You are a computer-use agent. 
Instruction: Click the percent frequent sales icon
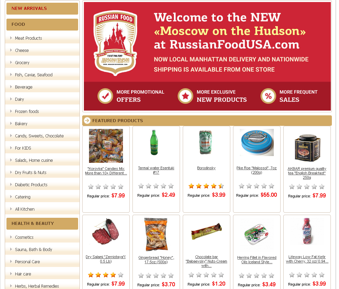point(268,96)
